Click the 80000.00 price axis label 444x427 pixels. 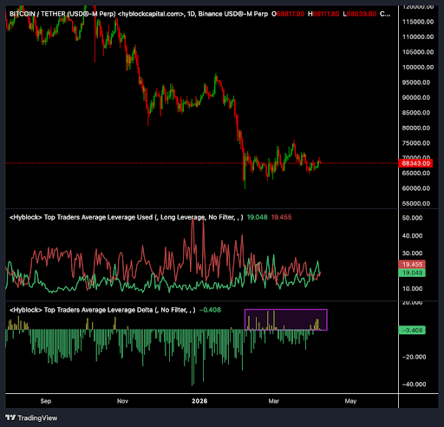tap(416, 128)
